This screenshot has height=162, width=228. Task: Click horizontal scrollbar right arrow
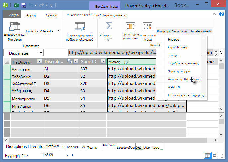(x=215, y=140)
